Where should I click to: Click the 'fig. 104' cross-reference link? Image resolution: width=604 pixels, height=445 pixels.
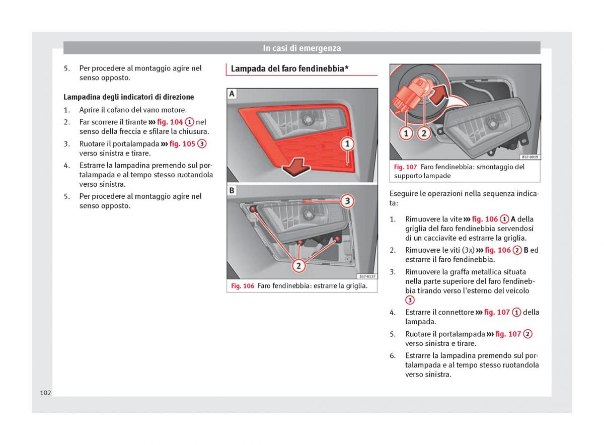pyautogui.click(x=170, y=122)
